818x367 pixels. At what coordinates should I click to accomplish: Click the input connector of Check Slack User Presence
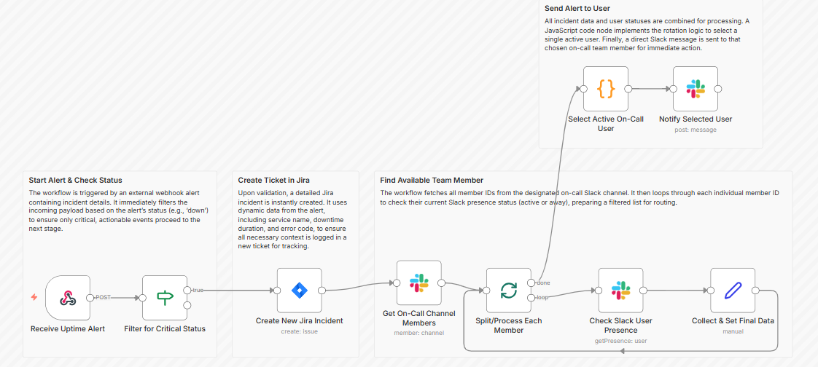pos(599,291)
